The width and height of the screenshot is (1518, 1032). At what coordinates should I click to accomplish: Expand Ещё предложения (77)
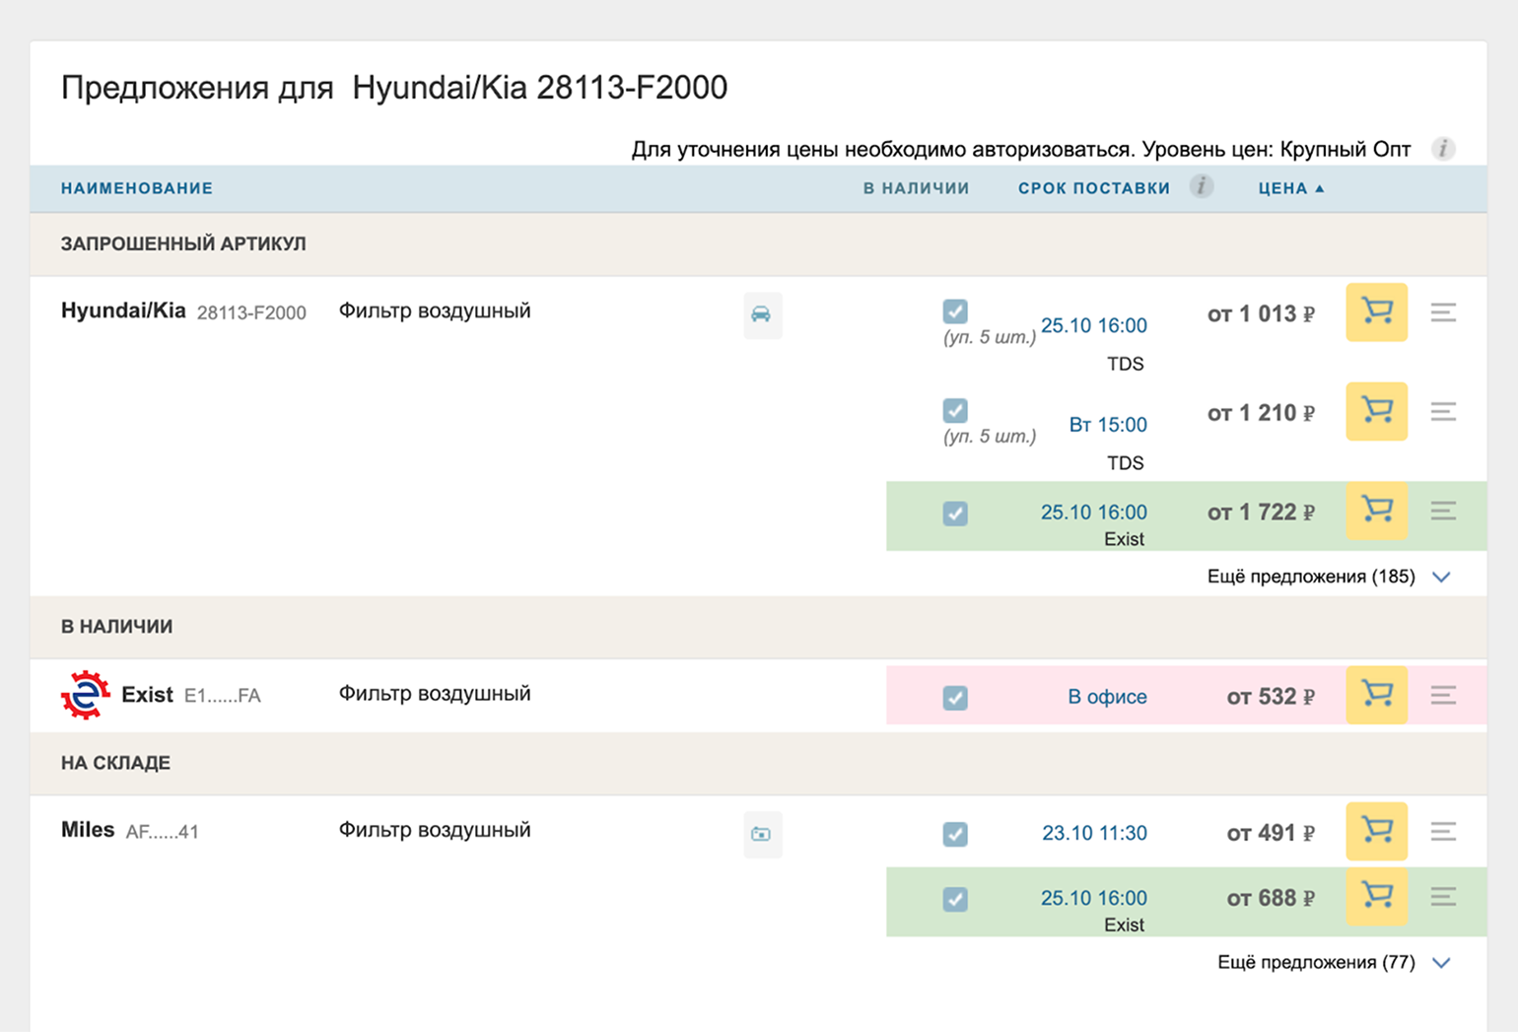tap(1335, 962)
